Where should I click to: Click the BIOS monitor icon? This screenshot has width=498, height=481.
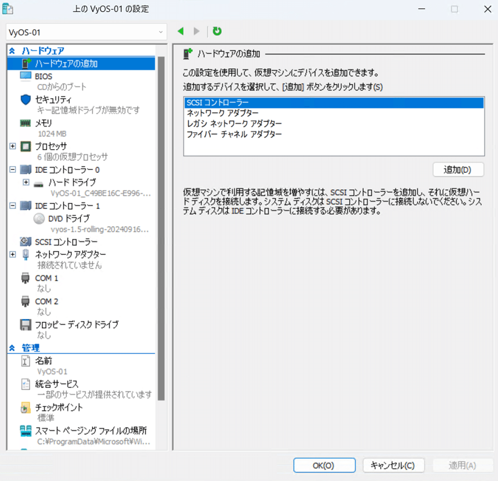[x=26, y=76]
